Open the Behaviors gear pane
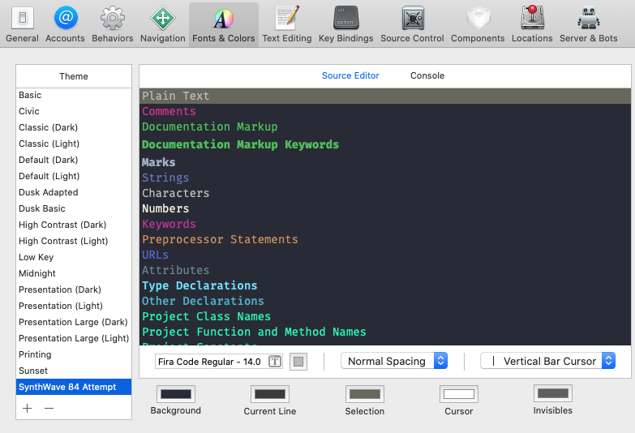The height and width of the screenshot is (433, 635). [x=113, y=24]
